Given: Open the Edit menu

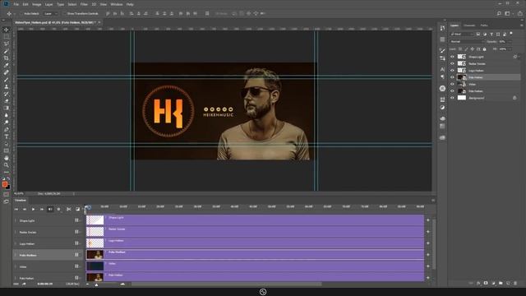Looking at the screenshot, I should (25, 4).
